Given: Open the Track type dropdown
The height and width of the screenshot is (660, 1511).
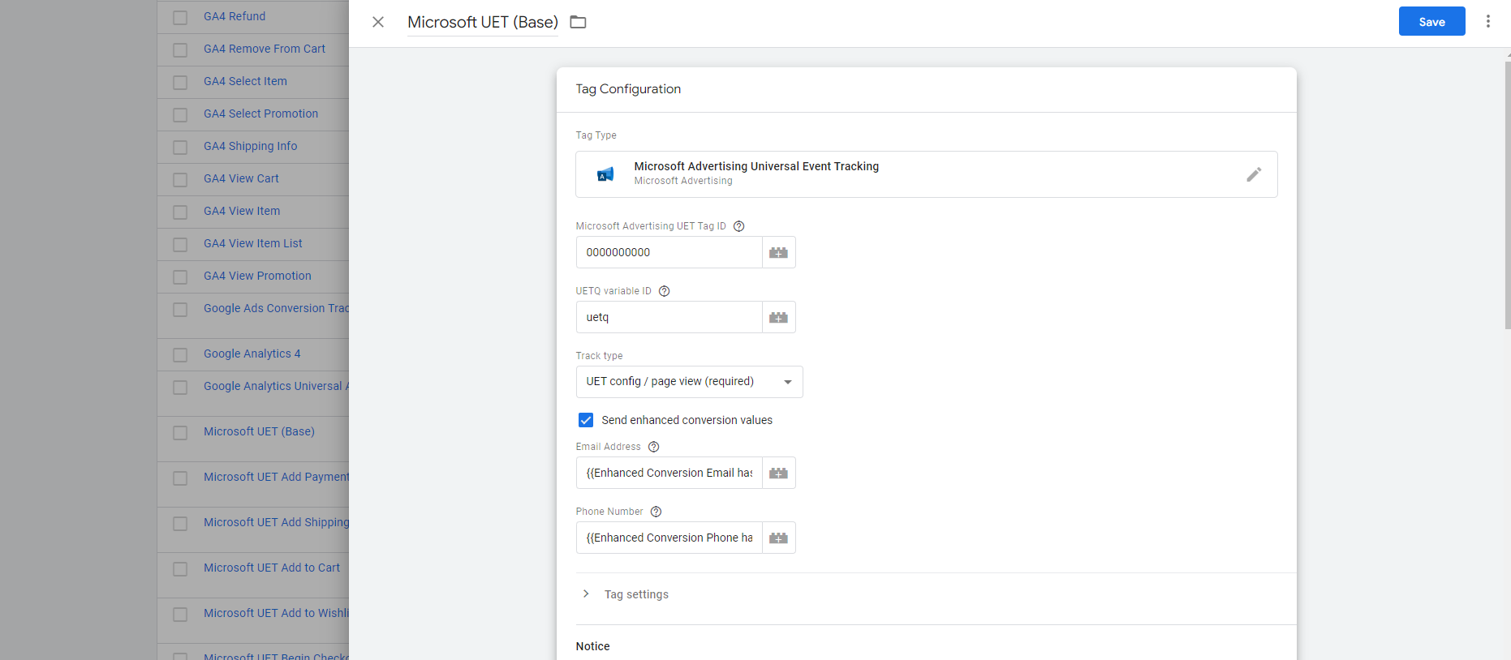Looking at the screenshot, I should pyautogui.click(x=689, y=382).
